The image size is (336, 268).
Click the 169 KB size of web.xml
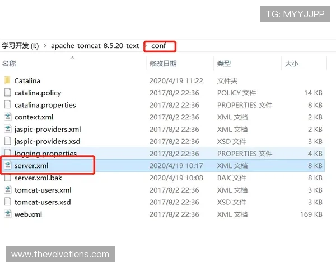coord(311,214)
